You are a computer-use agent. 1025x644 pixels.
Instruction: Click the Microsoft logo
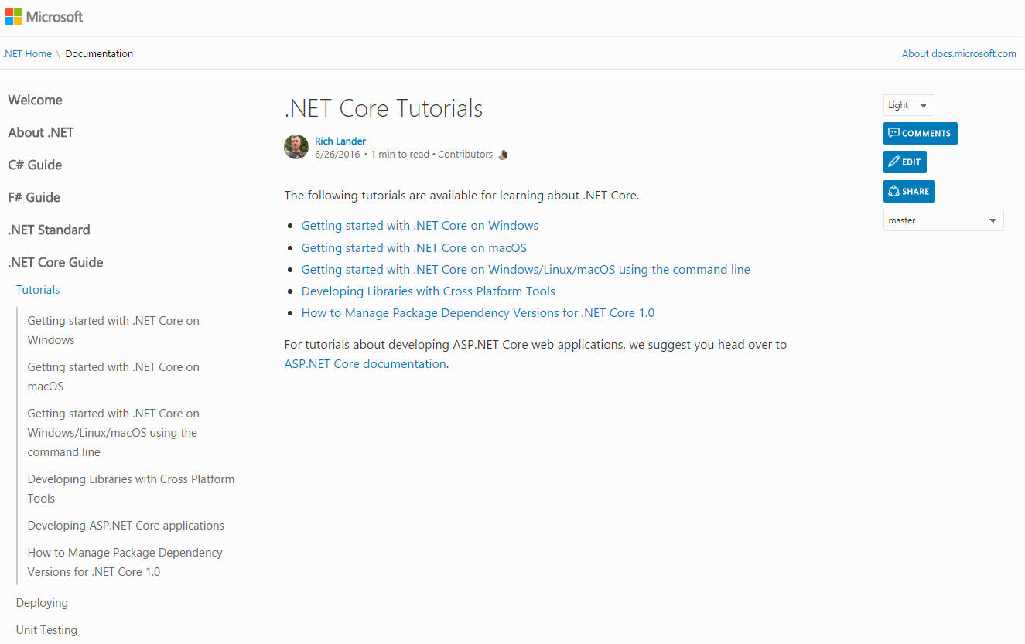click(44, 16)
